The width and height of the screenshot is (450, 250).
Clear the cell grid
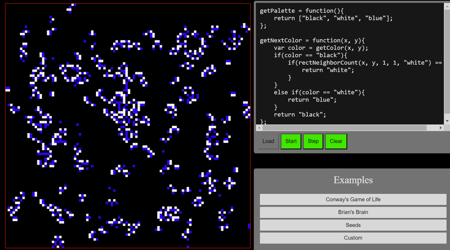(x=336, y=141)
